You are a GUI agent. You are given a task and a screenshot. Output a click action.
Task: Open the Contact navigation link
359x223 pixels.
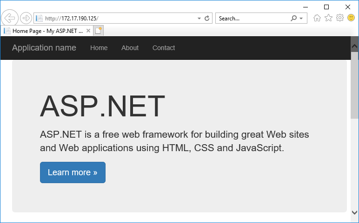164,48
